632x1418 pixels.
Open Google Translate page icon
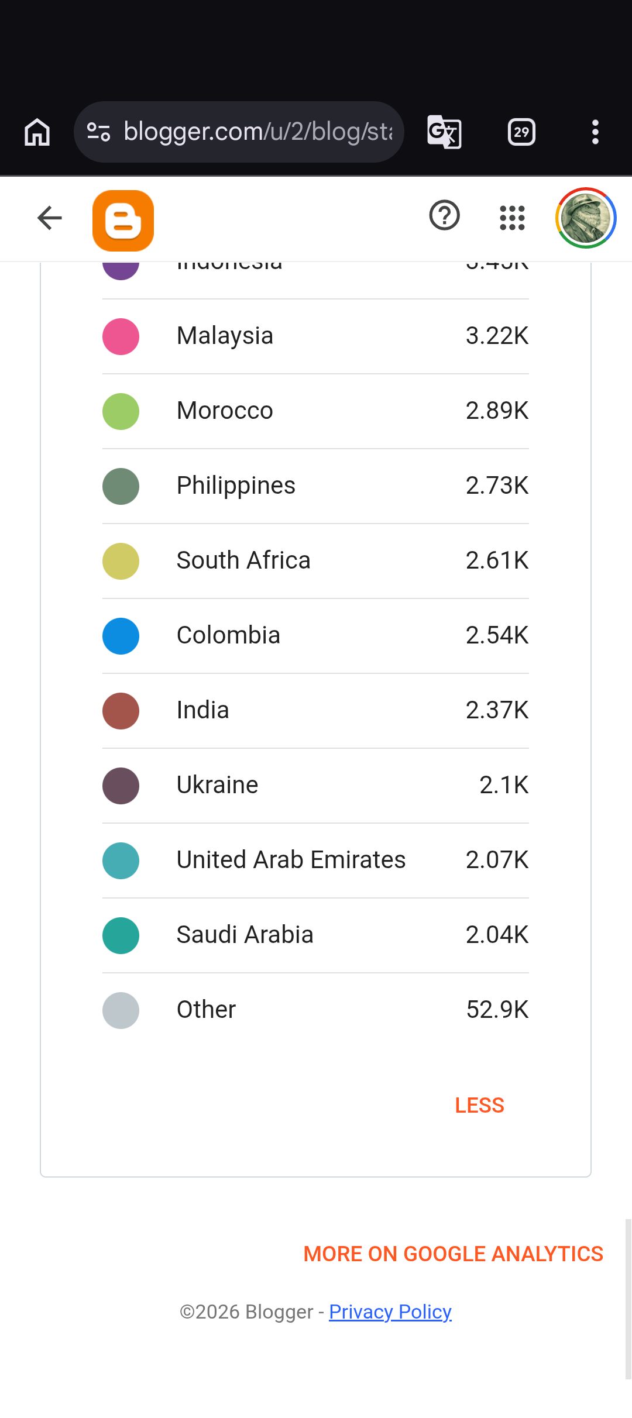444,132
